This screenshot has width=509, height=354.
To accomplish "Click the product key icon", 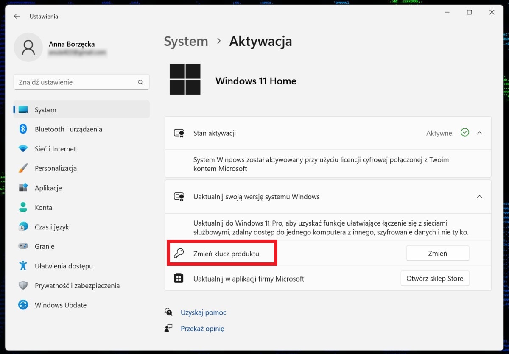I will (179, 254).
